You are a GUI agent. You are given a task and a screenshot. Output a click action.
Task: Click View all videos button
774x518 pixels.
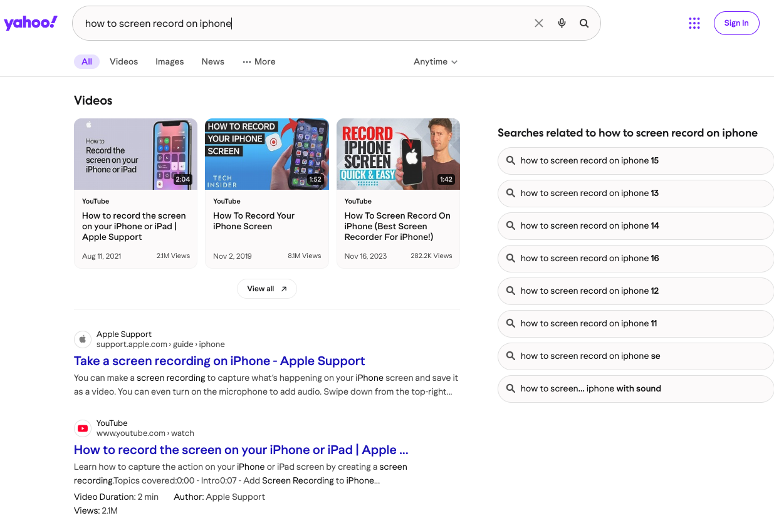point(267,289)
